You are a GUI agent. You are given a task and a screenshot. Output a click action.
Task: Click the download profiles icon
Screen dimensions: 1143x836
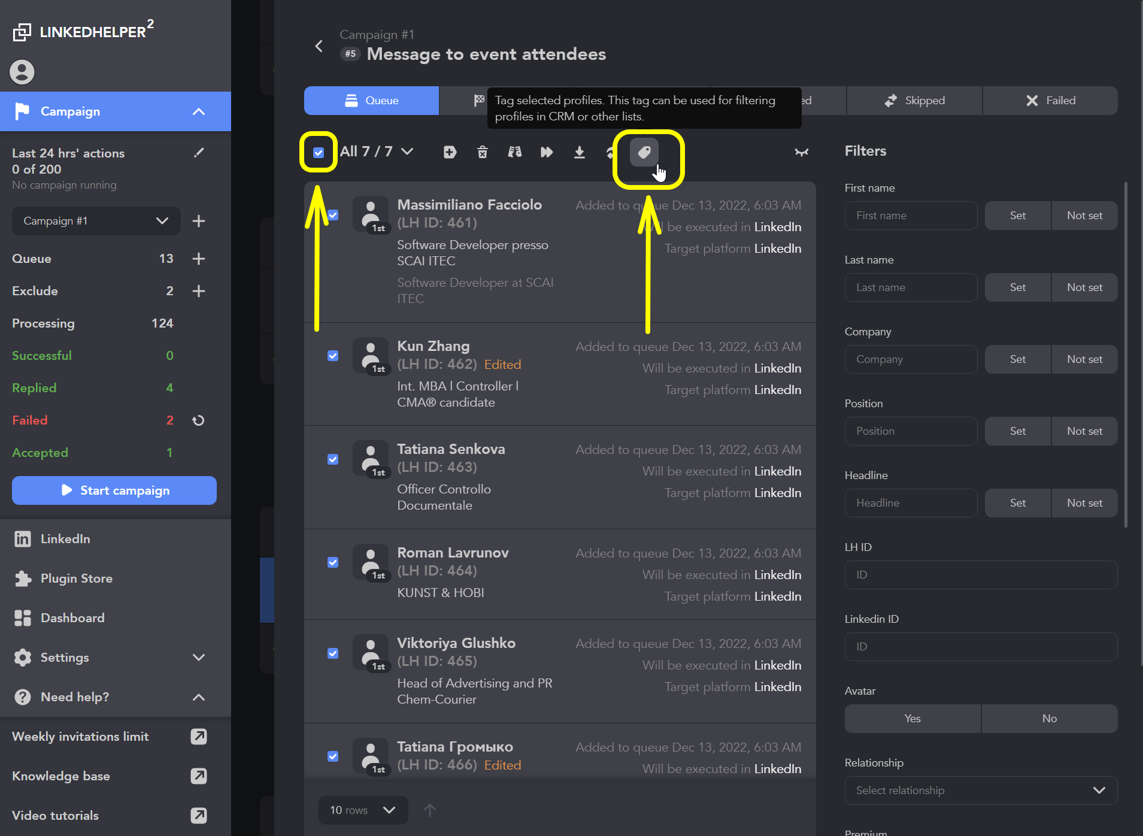(579, 152)
